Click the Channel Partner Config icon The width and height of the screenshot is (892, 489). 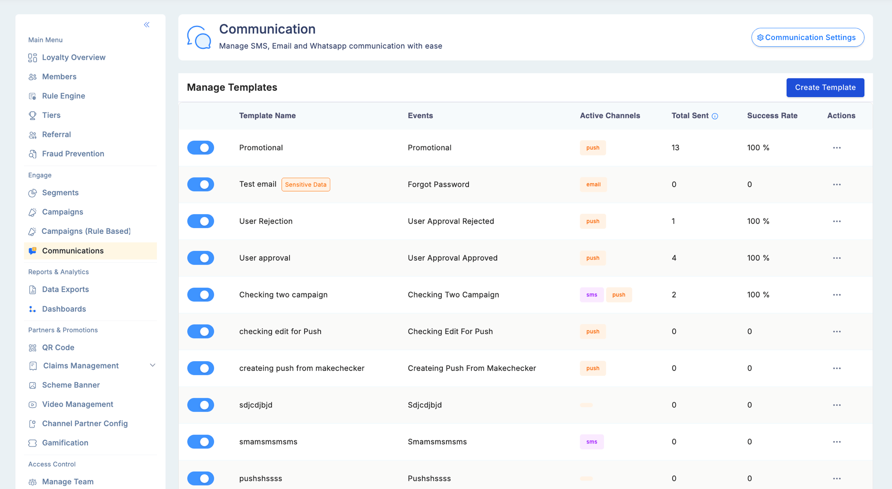pyautogui.click(x=33, y=424)
